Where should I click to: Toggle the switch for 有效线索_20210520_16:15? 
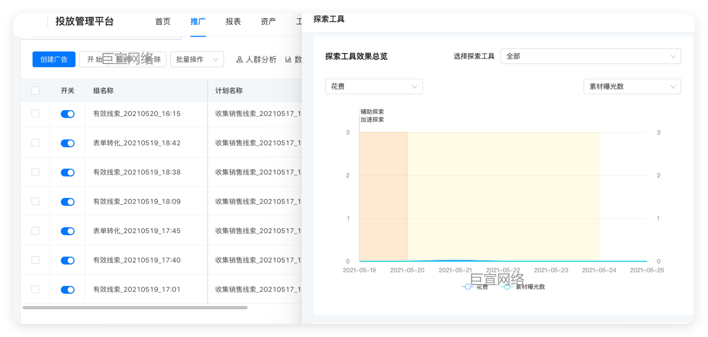click(67, 113)
